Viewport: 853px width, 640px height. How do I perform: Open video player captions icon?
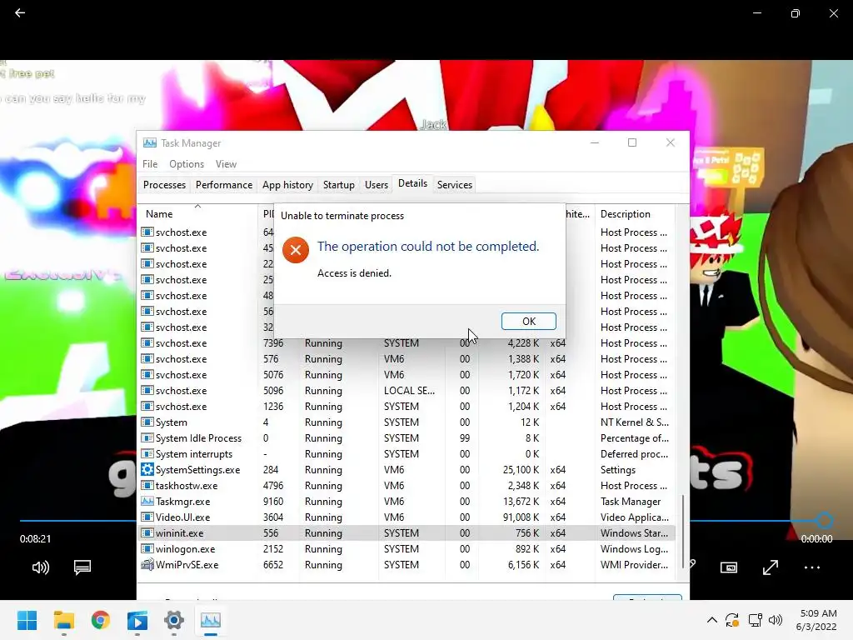[82, 567]
